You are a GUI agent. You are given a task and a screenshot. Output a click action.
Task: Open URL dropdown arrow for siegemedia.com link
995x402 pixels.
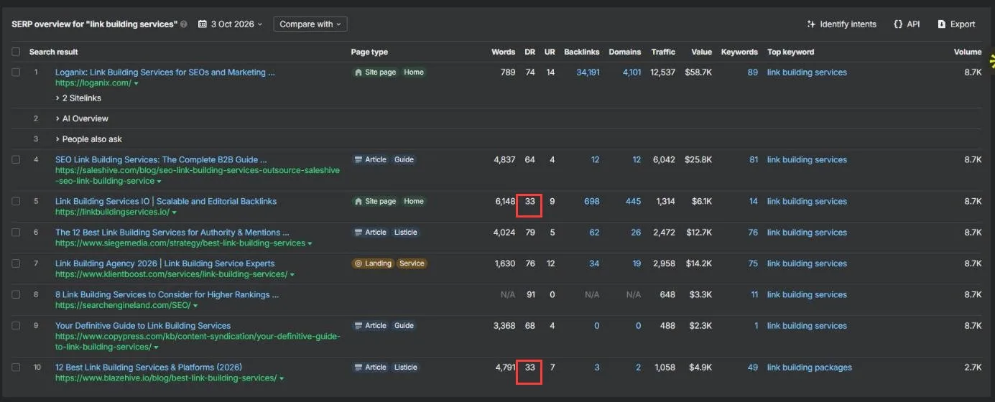[310, 244]
